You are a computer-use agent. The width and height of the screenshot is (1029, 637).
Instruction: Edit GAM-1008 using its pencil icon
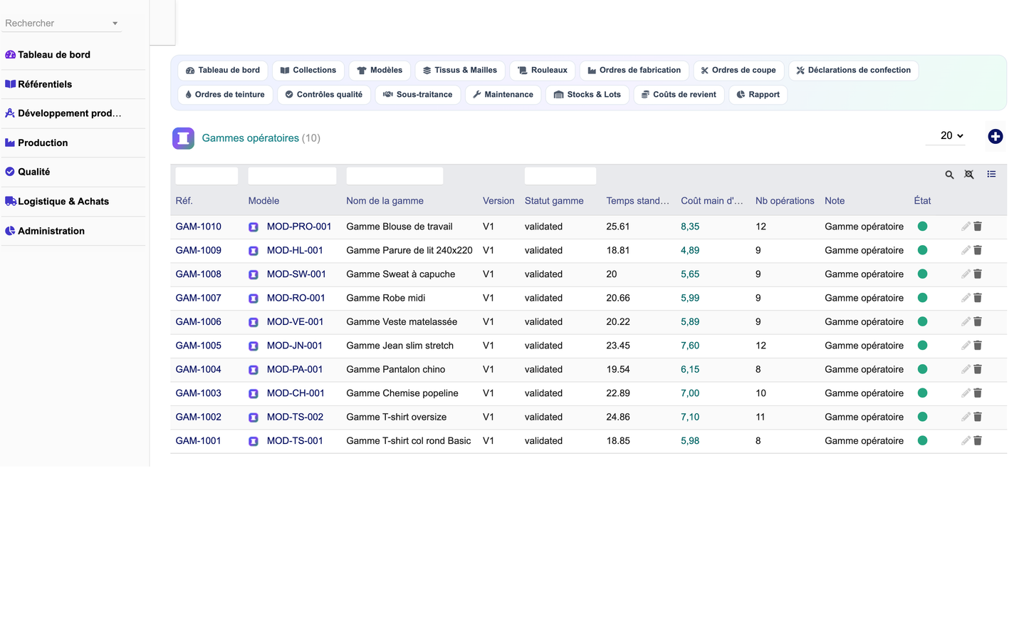click(966, 274)
